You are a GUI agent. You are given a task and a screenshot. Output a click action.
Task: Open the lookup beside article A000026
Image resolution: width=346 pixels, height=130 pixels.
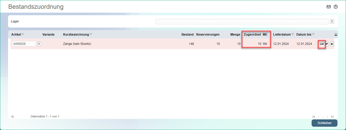point(39,44)
